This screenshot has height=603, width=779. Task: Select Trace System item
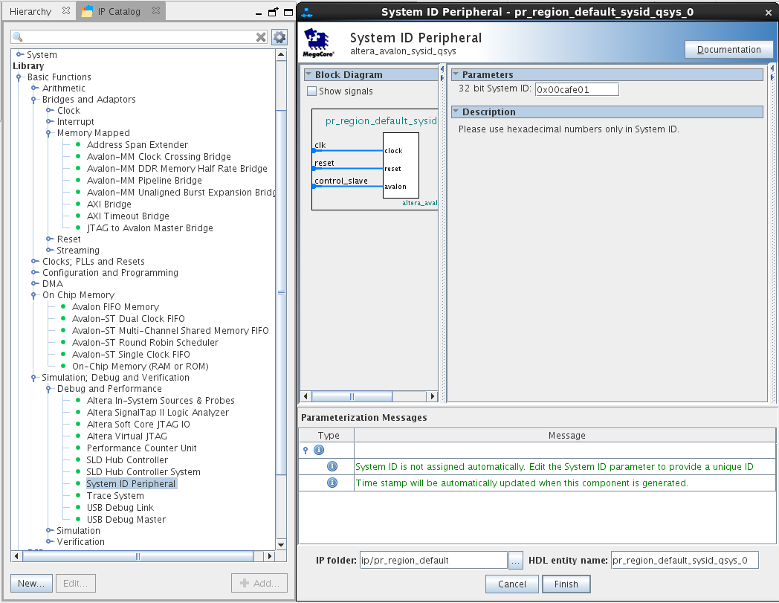(x=114, y=496)
